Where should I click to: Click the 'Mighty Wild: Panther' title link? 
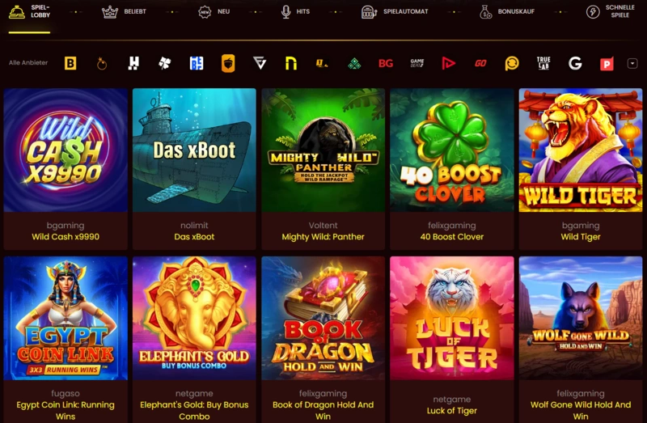coord(323,237)
